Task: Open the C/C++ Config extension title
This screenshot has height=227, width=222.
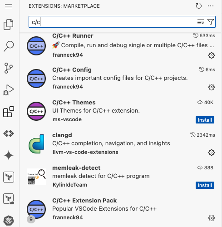Action: [x=72, y=70]
